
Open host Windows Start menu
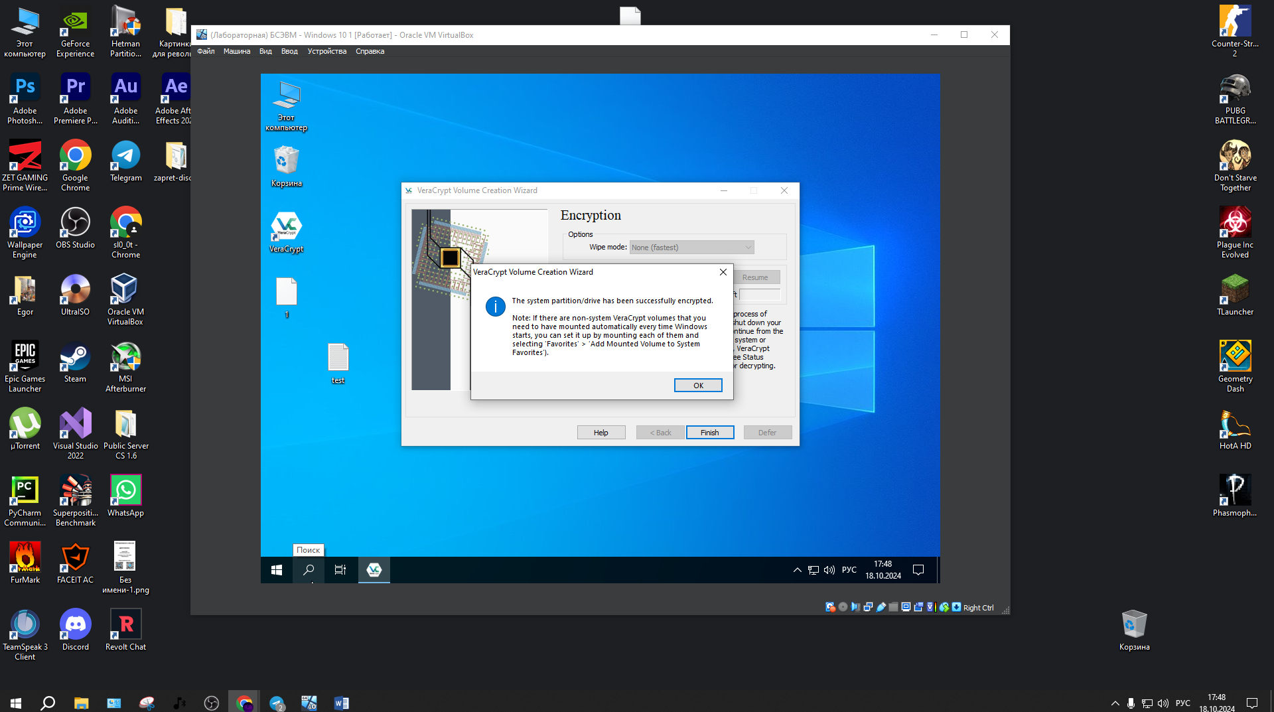pyautogui.click(x=16, y=703)
